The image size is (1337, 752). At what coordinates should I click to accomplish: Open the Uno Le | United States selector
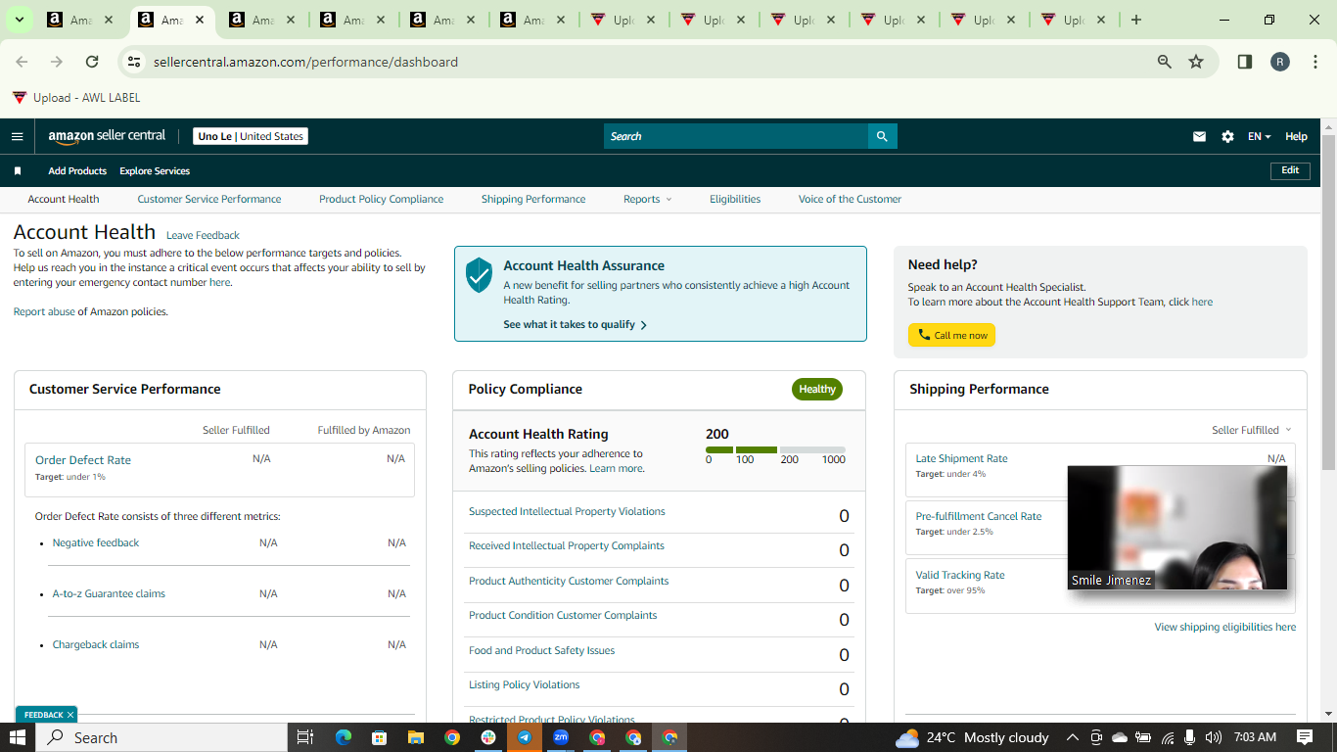(x=251, y=136)
